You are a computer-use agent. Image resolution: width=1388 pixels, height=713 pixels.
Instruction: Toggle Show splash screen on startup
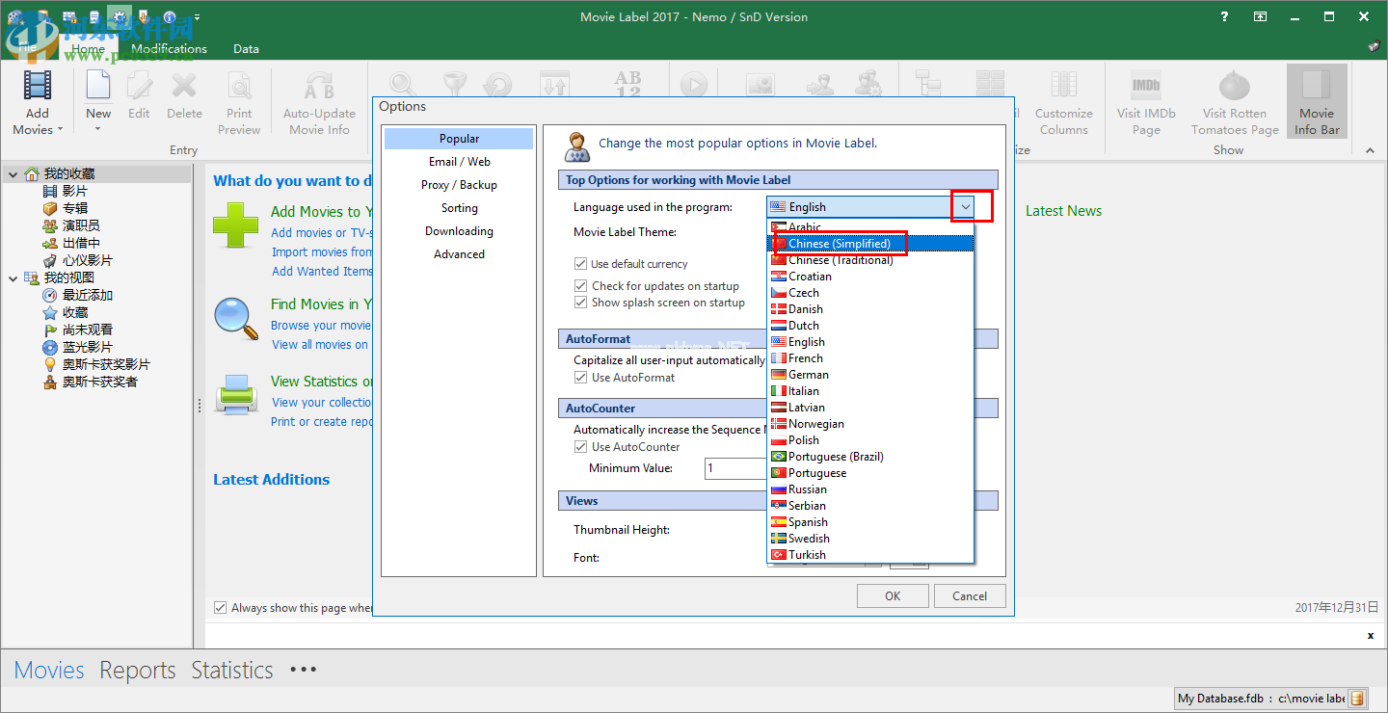point(580,303)
